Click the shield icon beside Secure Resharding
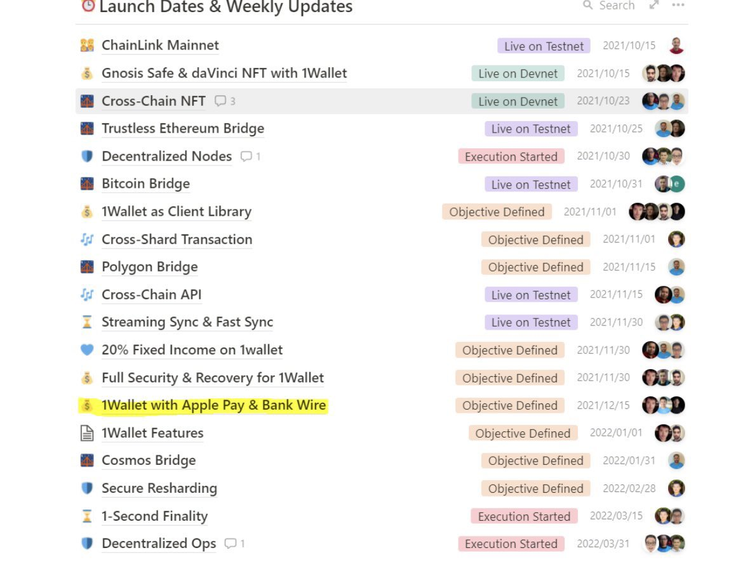 [87, 488]
